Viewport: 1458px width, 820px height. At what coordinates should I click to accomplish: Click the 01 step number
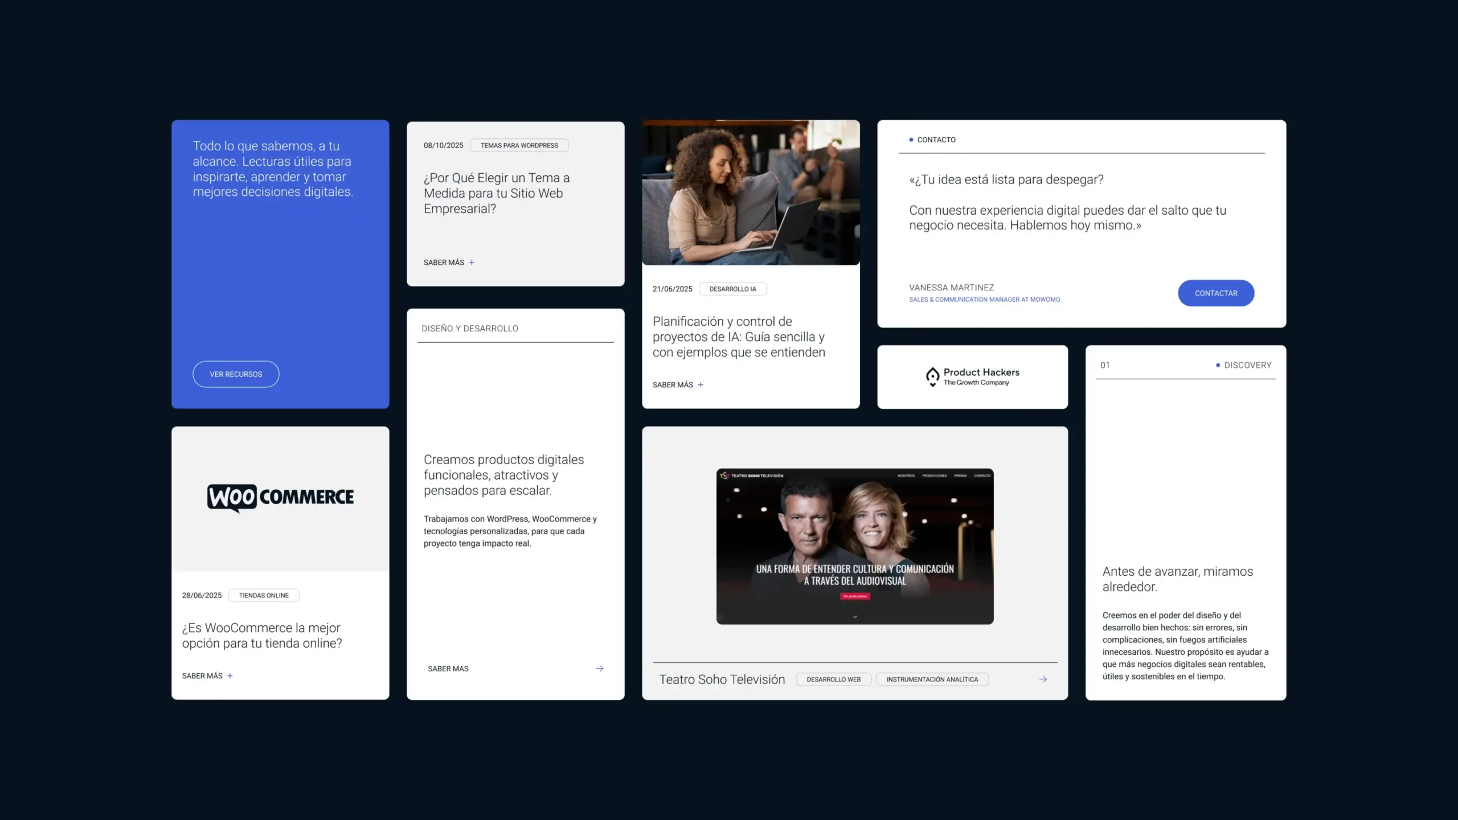(1105, 365)
